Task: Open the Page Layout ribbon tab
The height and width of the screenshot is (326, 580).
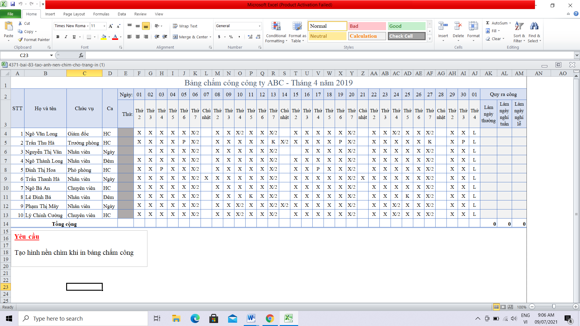Action: [x=74, y=14]
